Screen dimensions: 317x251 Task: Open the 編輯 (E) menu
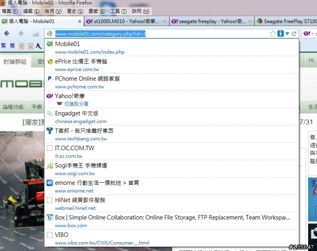31,11
